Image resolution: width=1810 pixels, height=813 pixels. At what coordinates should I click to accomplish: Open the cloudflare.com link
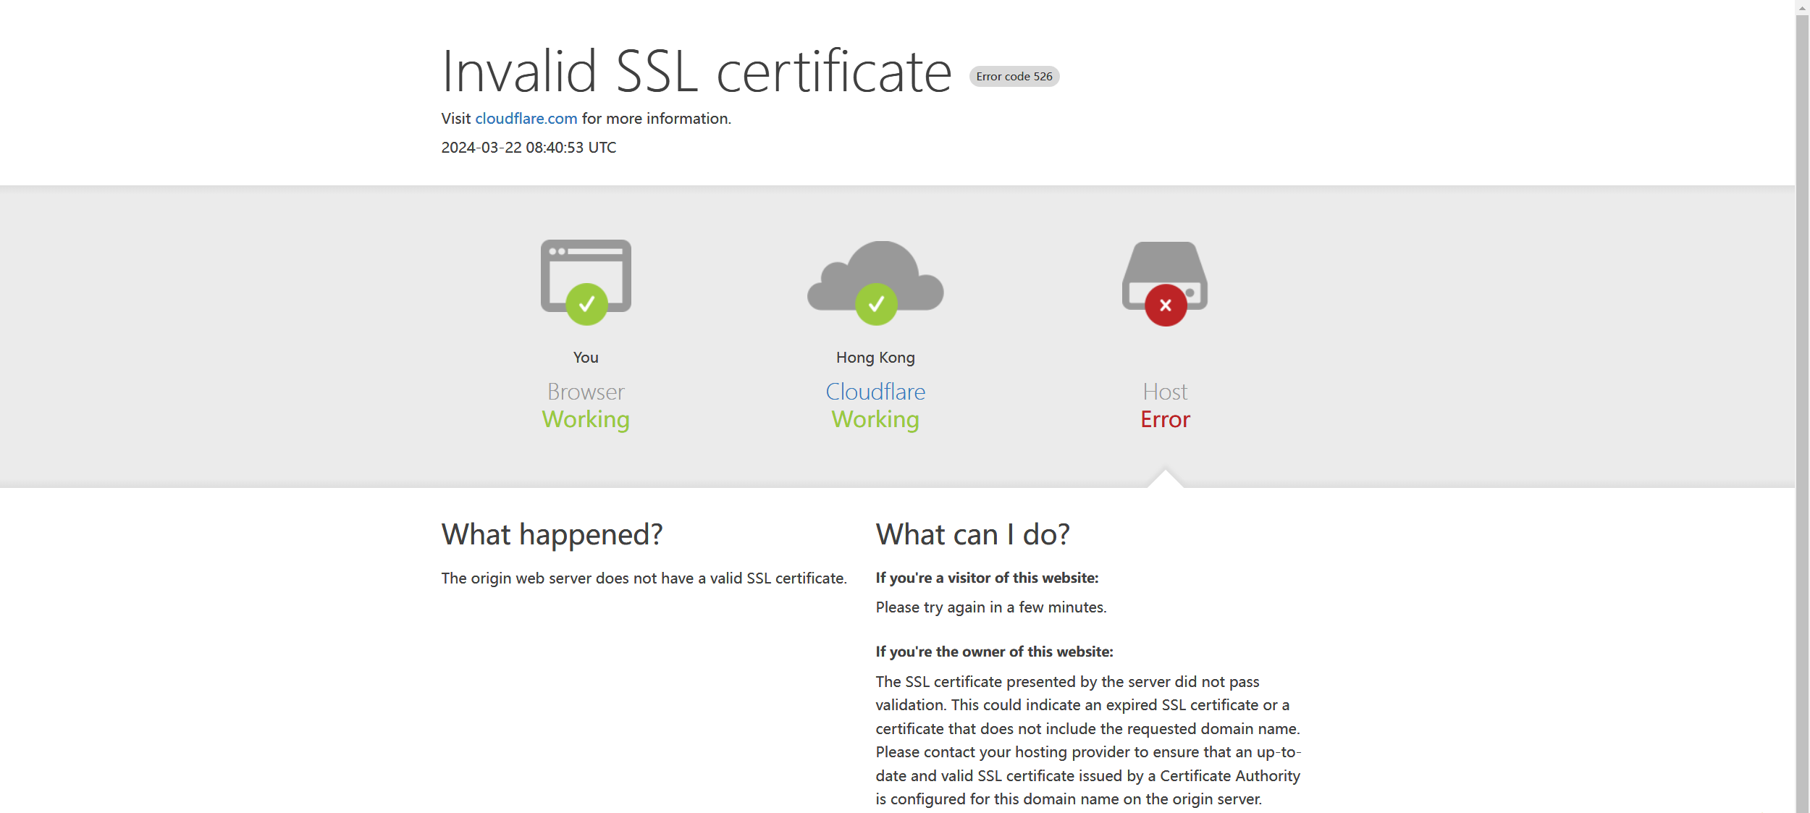click(x=526, y=119)
